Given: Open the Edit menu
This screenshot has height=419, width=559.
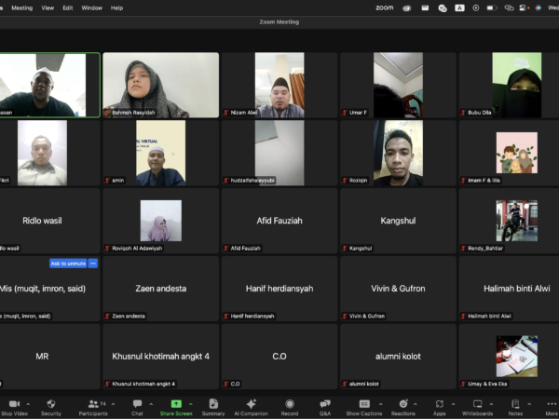Looking at the screenshot, I should (x=68, y=7).
